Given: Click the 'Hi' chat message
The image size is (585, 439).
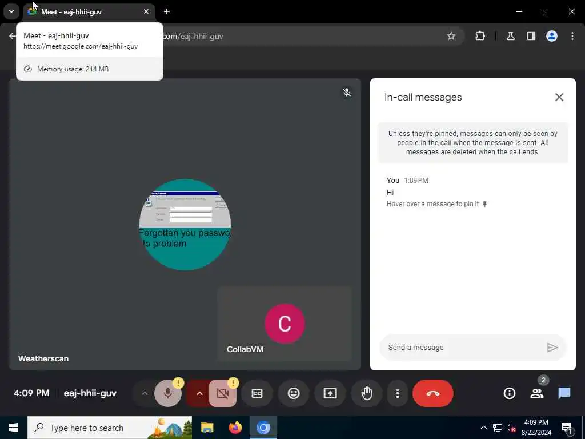Looking at the screenshot, I should (x=390, y=192).
